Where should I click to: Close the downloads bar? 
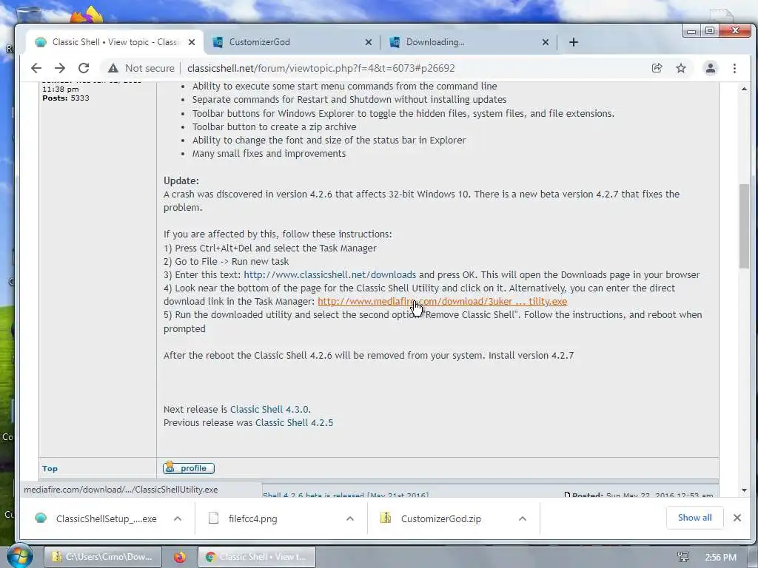pyautogui.click(x=737, y=518)
